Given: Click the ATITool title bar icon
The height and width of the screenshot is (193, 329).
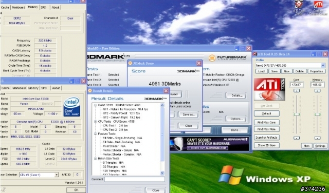Looking at the screenshot, I should click(x=255, y=54).
